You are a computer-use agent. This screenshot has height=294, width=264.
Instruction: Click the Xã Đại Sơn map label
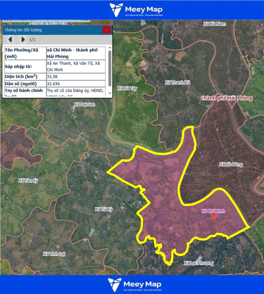85,105
